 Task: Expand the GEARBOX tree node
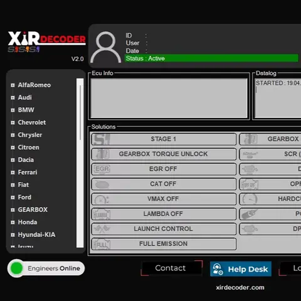click(13, 210)
